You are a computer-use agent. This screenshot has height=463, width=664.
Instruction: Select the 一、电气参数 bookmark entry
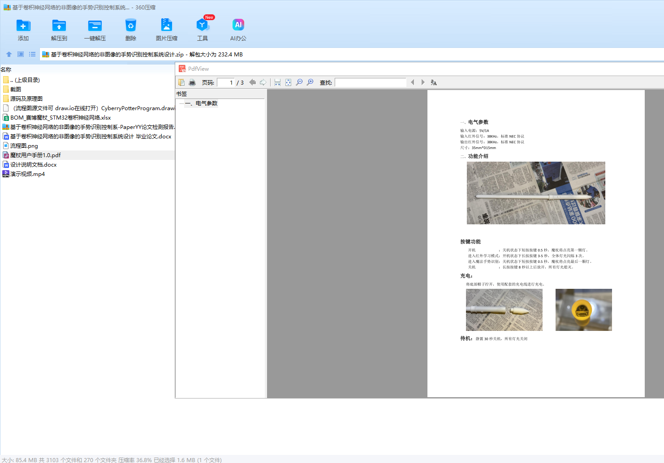pyautogui.click(x=201, y=103)
